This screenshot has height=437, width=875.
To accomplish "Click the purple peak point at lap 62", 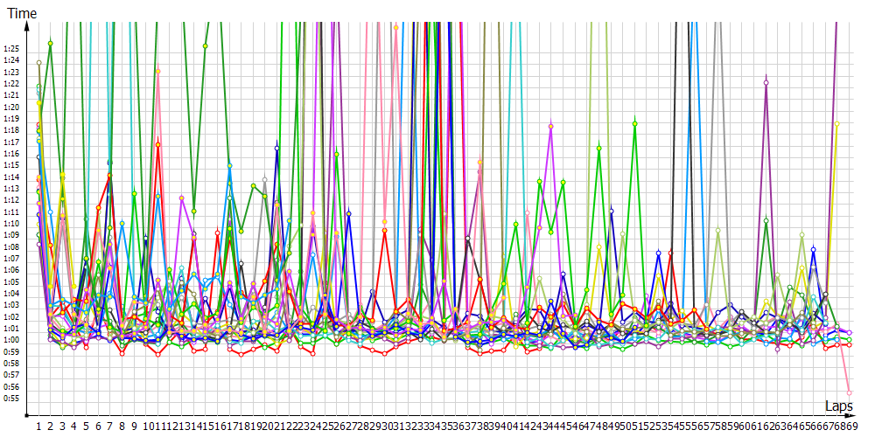I will [766, 83].
